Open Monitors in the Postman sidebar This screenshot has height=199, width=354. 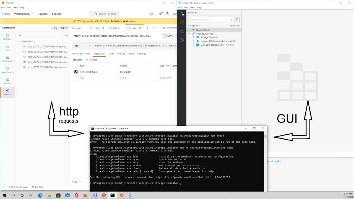click(x=7, y=81)
